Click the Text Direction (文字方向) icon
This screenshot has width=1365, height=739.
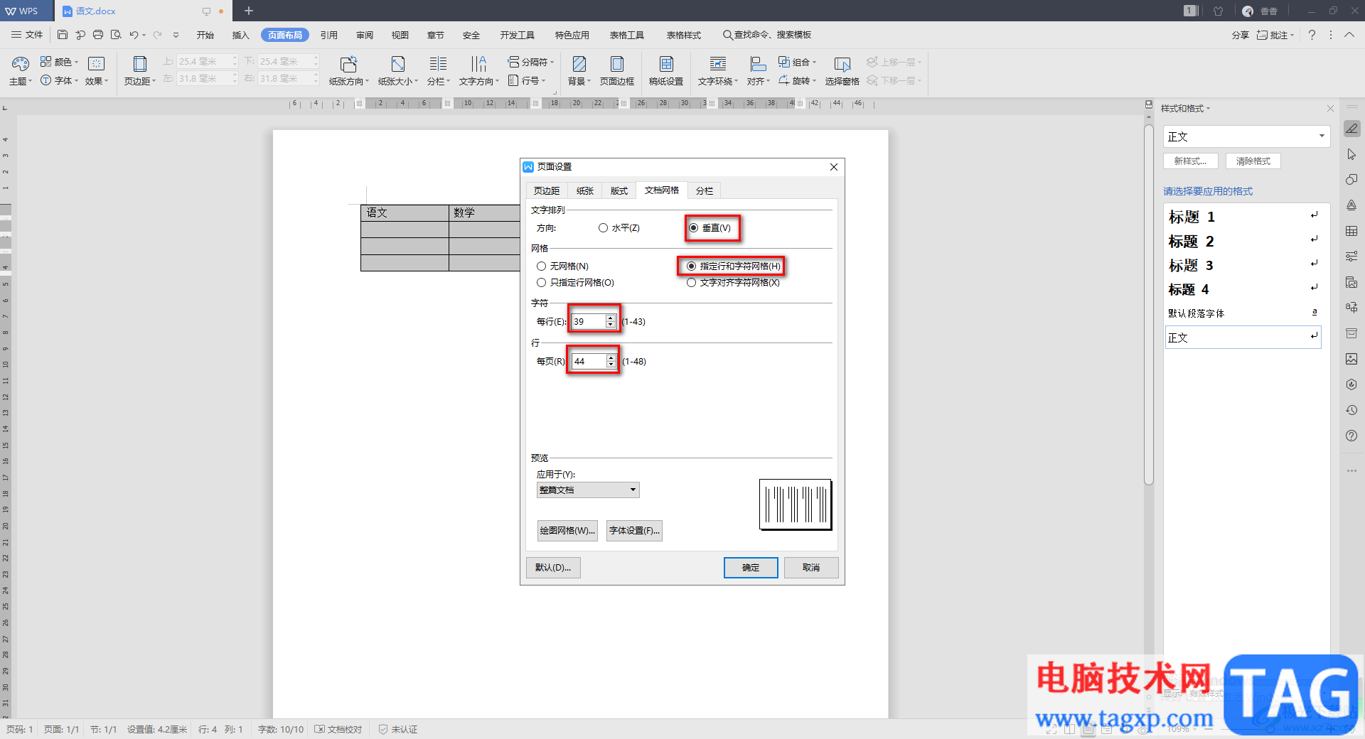click(x=478, y=64)
